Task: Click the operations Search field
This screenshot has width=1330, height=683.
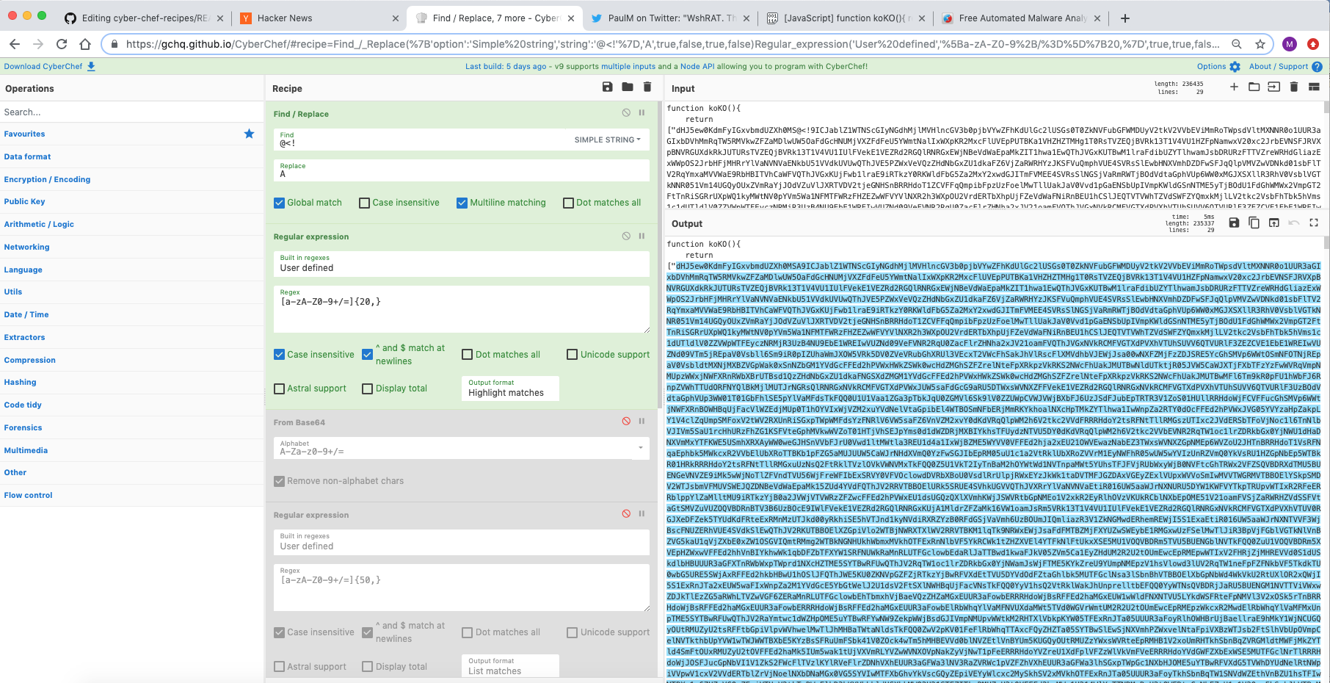Action: [131, 112]
